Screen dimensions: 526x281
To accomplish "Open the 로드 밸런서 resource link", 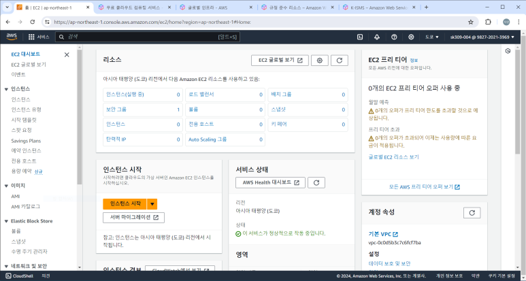I will click(201, 95).
